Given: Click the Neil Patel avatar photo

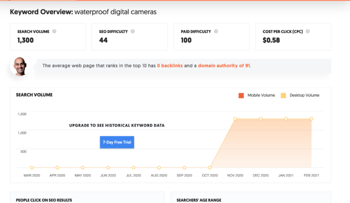Looking at the screenshot, I should (x=20, y=66).
